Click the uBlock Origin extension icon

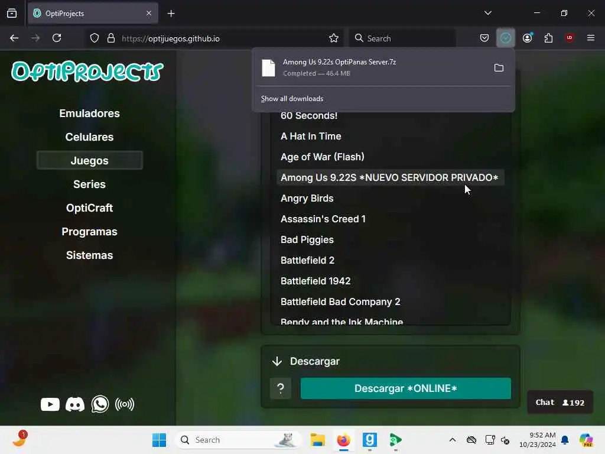tap(570, 38)
